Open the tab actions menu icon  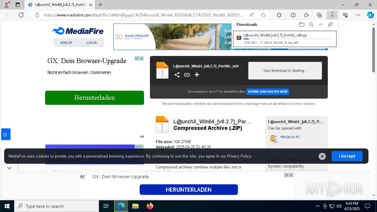click(18, 5)
